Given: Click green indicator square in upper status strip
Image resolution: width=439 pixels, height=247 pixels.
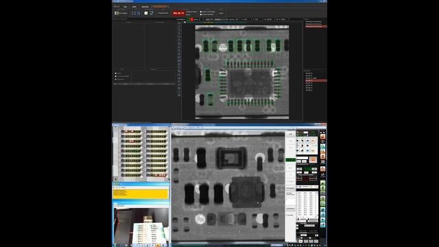Looking at the screenshot, I should [x=189, y=20].
